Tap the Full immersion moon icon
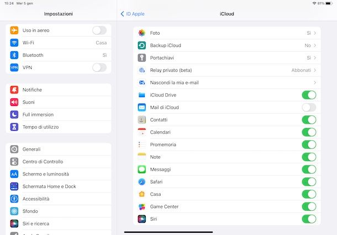Image resolution: width=337 pixels, height=235 pixels. (x=14, y=115)
